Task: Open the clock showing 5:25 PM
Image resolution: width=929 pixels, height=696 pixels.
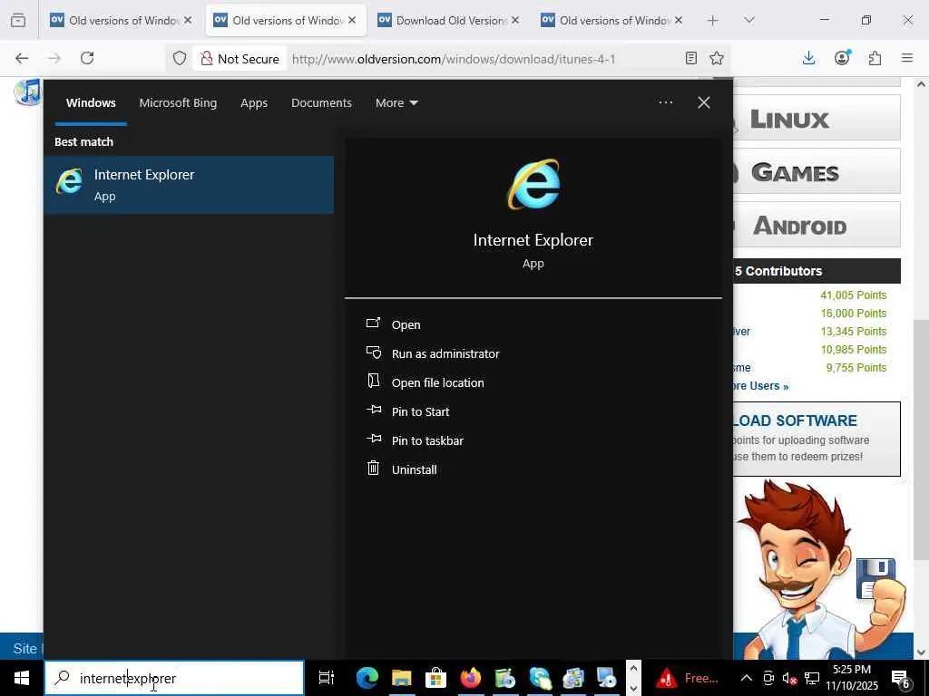Action: point(852,678)
